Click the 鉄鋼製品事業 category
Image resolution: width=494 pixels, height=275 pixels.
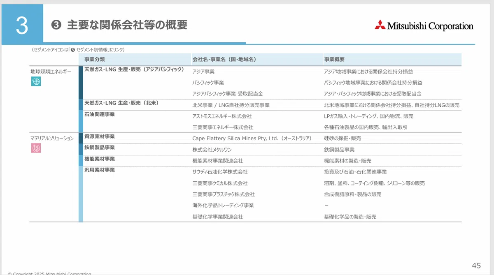tap(100, 148)
